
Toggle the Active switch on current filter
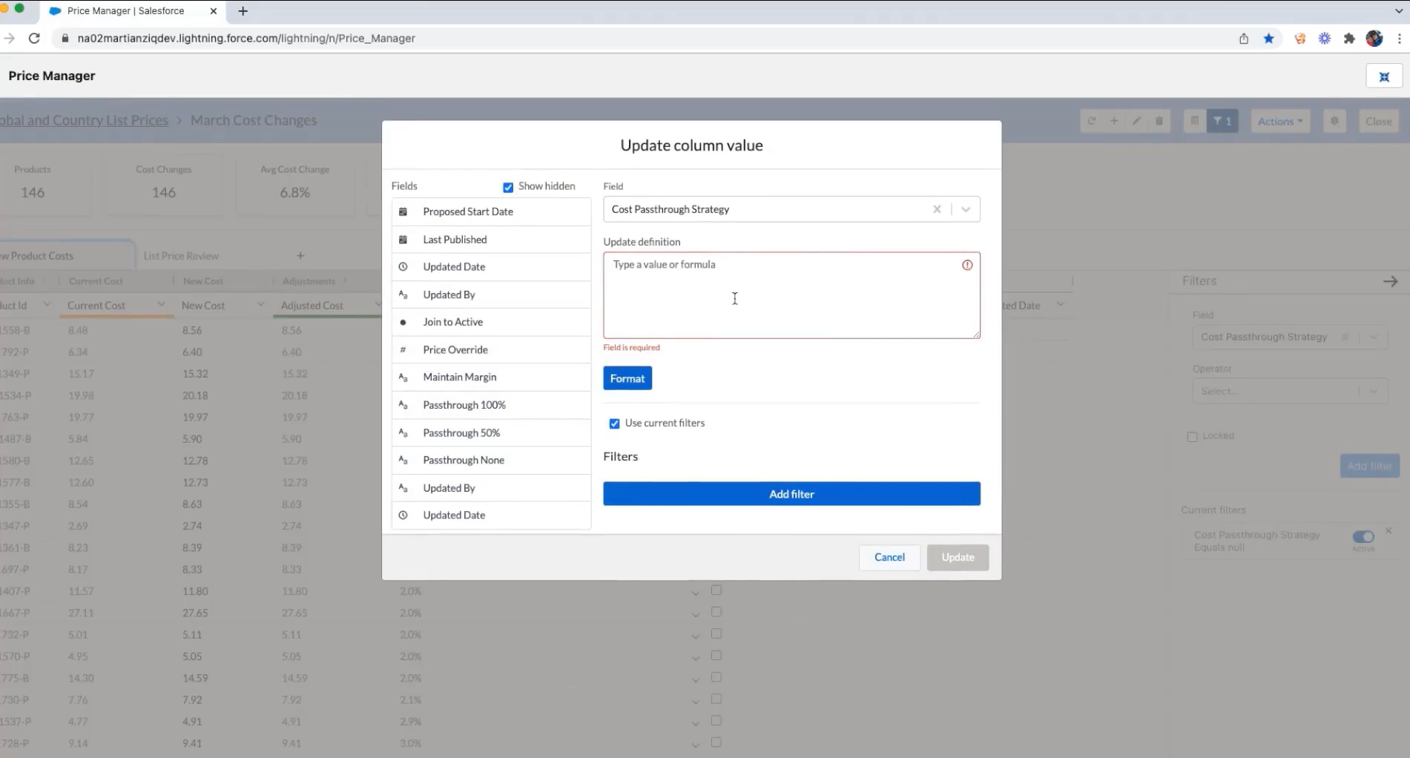tap(1363, 536)
